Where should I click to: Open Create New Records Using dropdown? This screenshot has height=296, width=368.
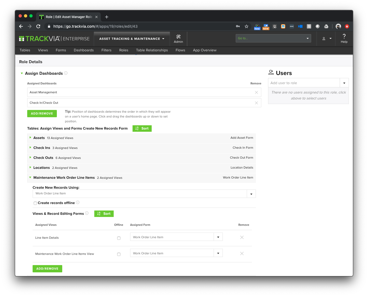point(251,194)
